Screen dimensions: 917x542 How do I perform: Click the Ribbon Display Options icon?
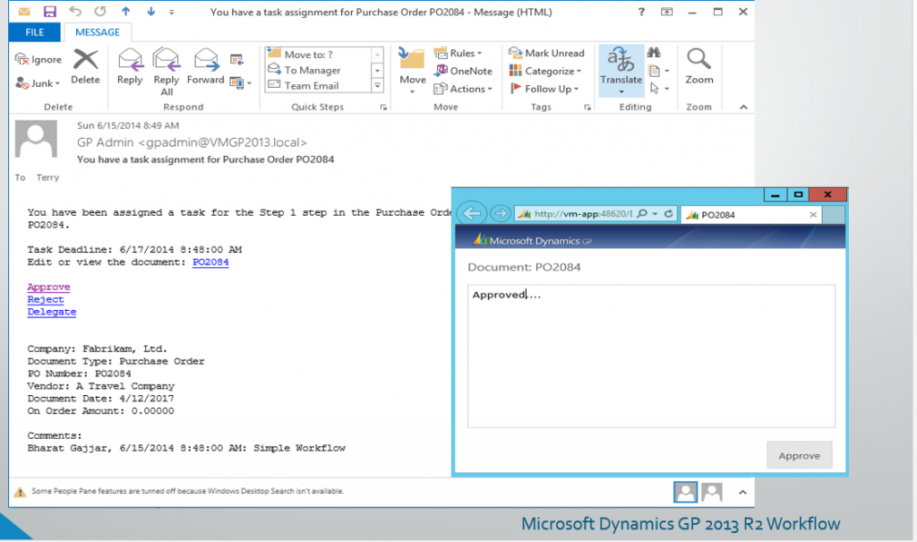(x=666, y=12)
